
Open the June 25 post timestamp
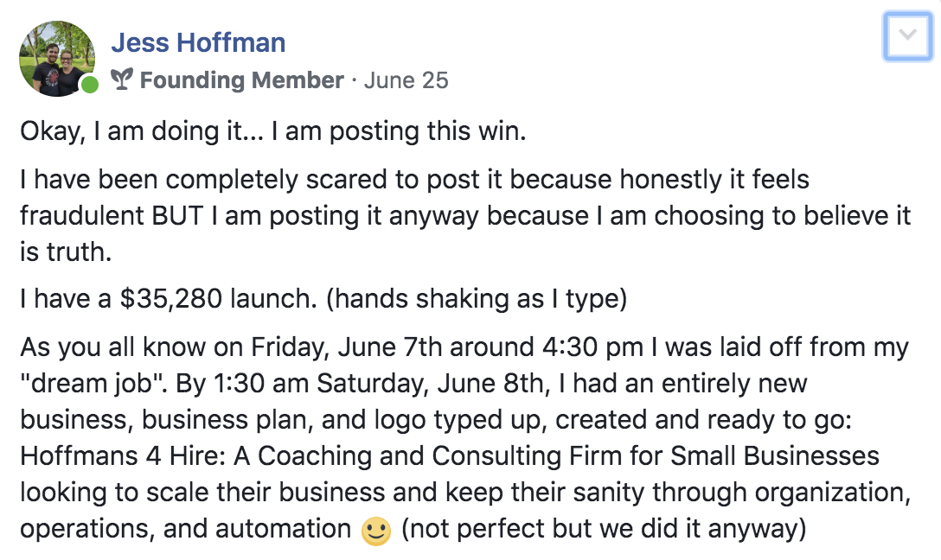click(406, 80)
